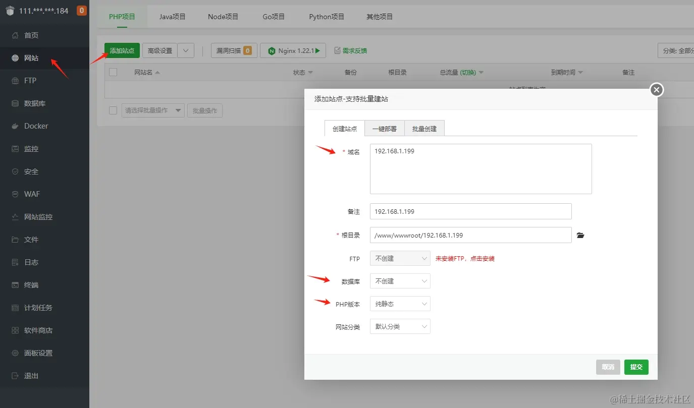Click the logout icon beside 退出
694x408 pixels.
(x=15, y=376)
